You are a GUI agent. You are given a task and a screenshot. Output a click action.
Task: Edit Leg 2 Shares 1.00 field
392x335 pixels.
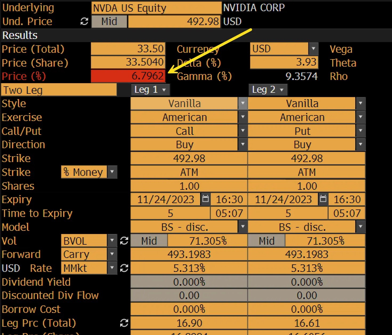pyautogui.click(x=306, y=186)
